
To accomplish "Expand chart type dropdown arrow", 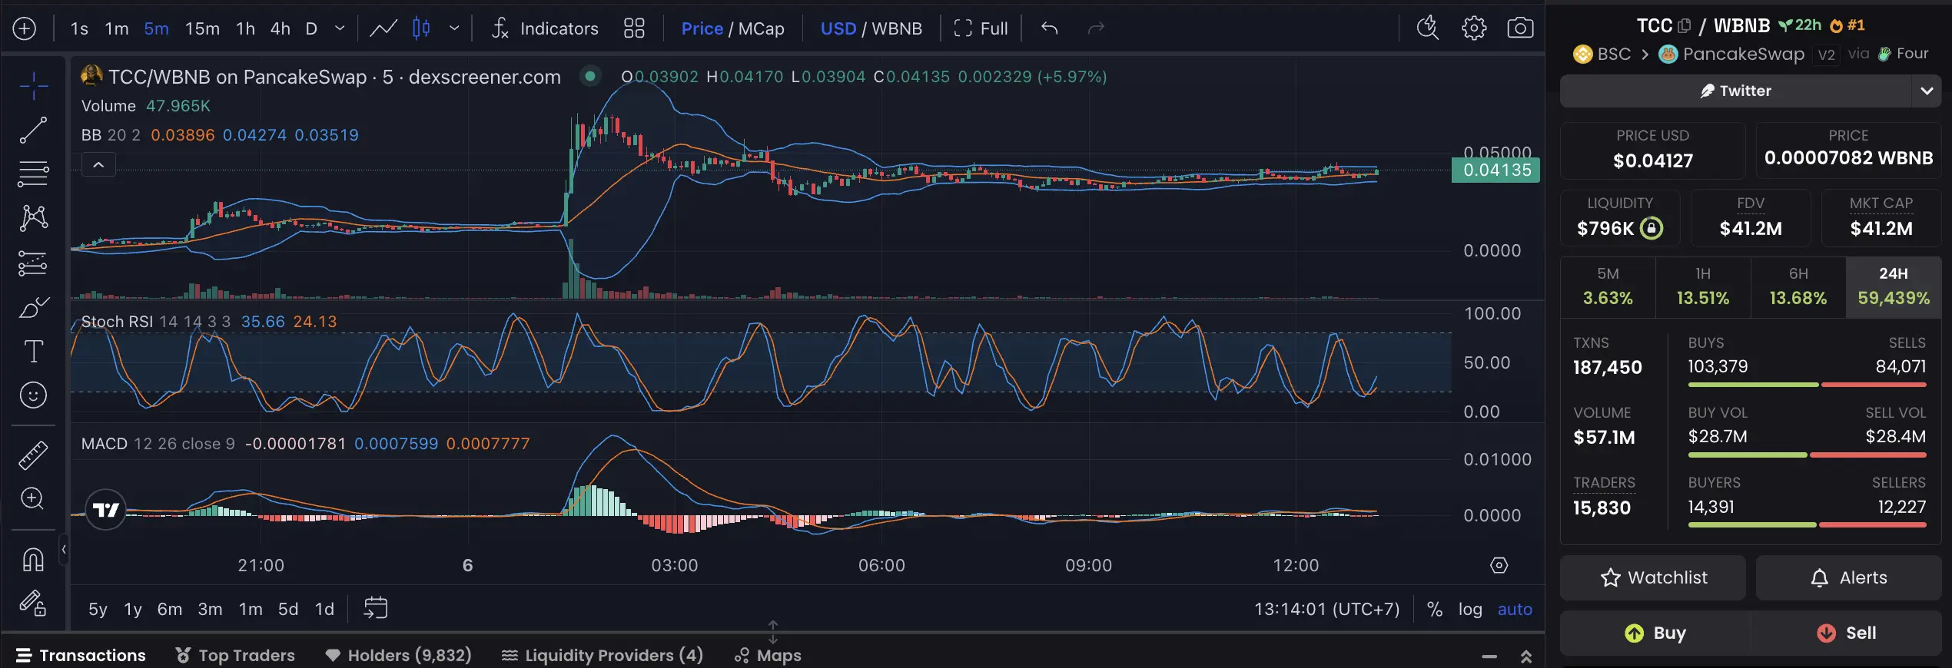I will click(454, 28).
